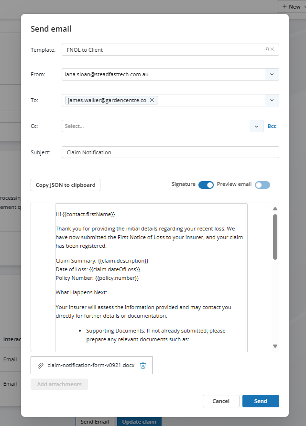Delete the claim-notification-form attachment
This screenshot has height=426, width=306.
(143, 365)
